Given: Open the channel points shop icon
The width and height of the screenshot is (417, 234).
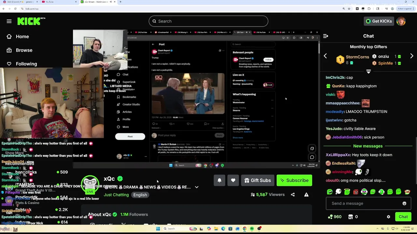Looking at the screenshot, I should [351, 217].
